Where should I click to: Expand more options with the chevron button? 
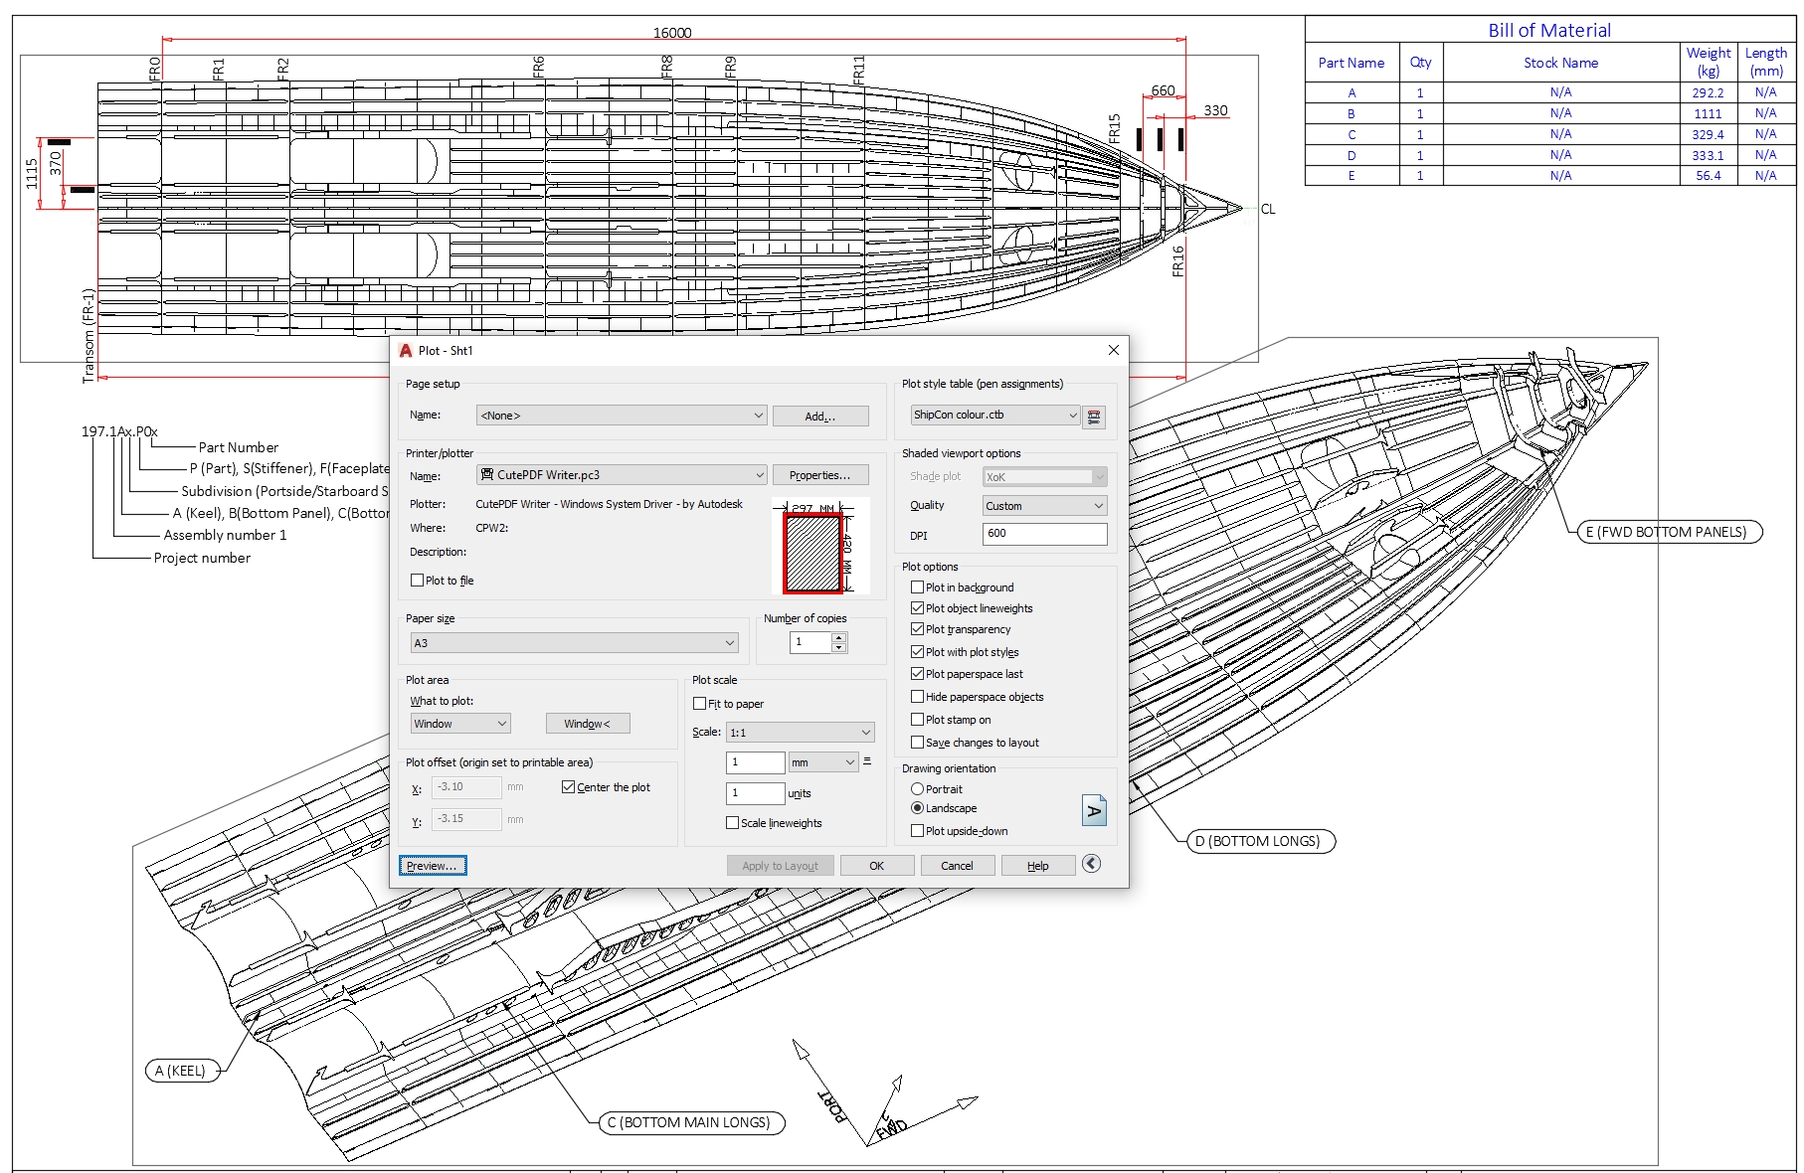click(1091, 865)
